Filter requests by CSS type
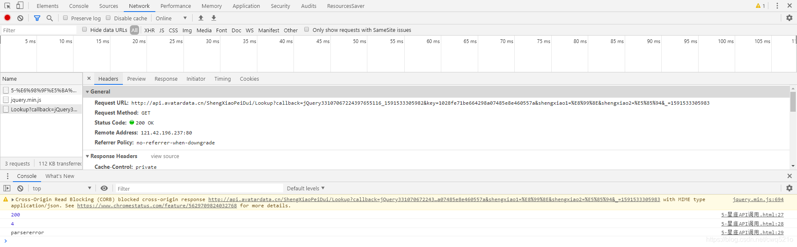 click(174, 30)
